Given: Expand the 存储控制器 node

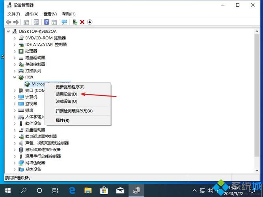Looking at the screenshot, I should click(x=15, y=64).
